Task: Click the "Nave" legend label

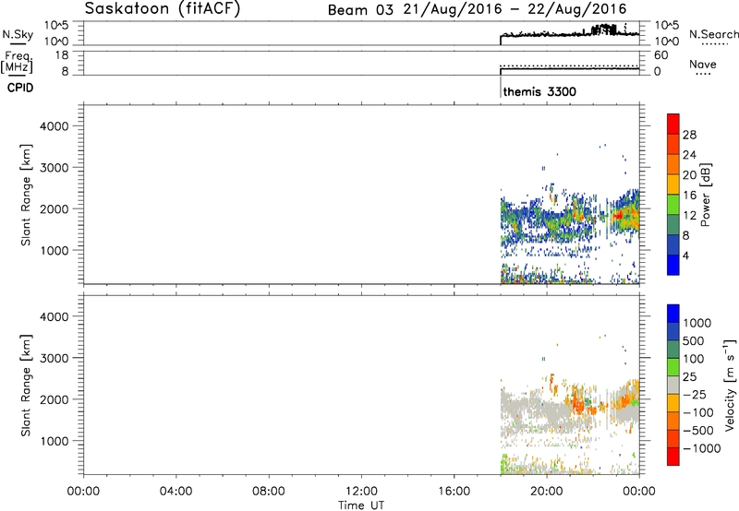Action: point(703,64)
